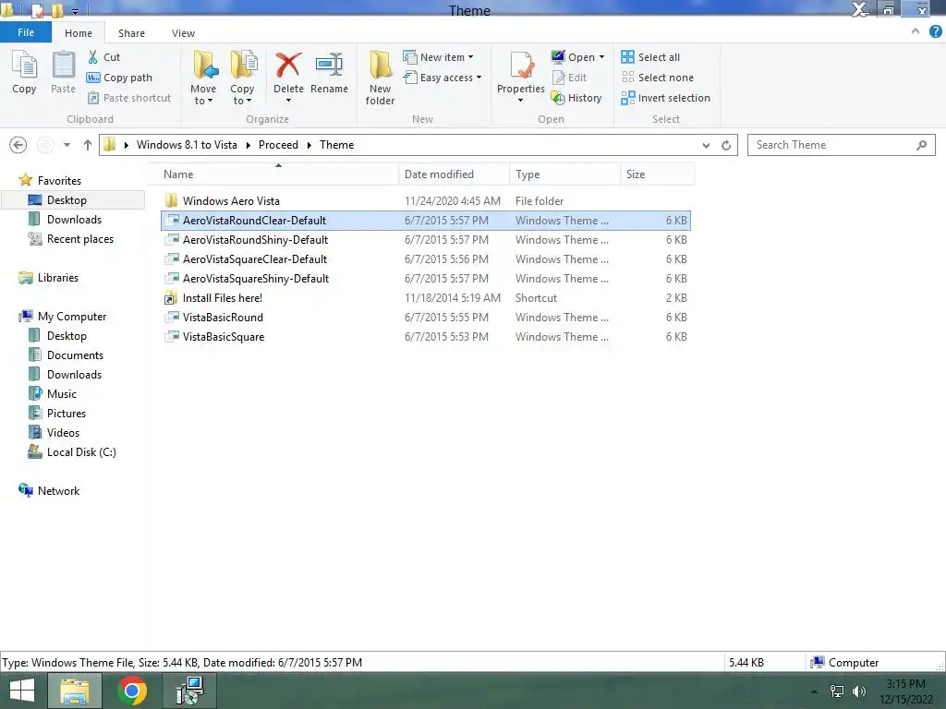Open the address bar history dropdown
Image resolution: width=946 pixels, height=709 pixels.
click(706, 145)
